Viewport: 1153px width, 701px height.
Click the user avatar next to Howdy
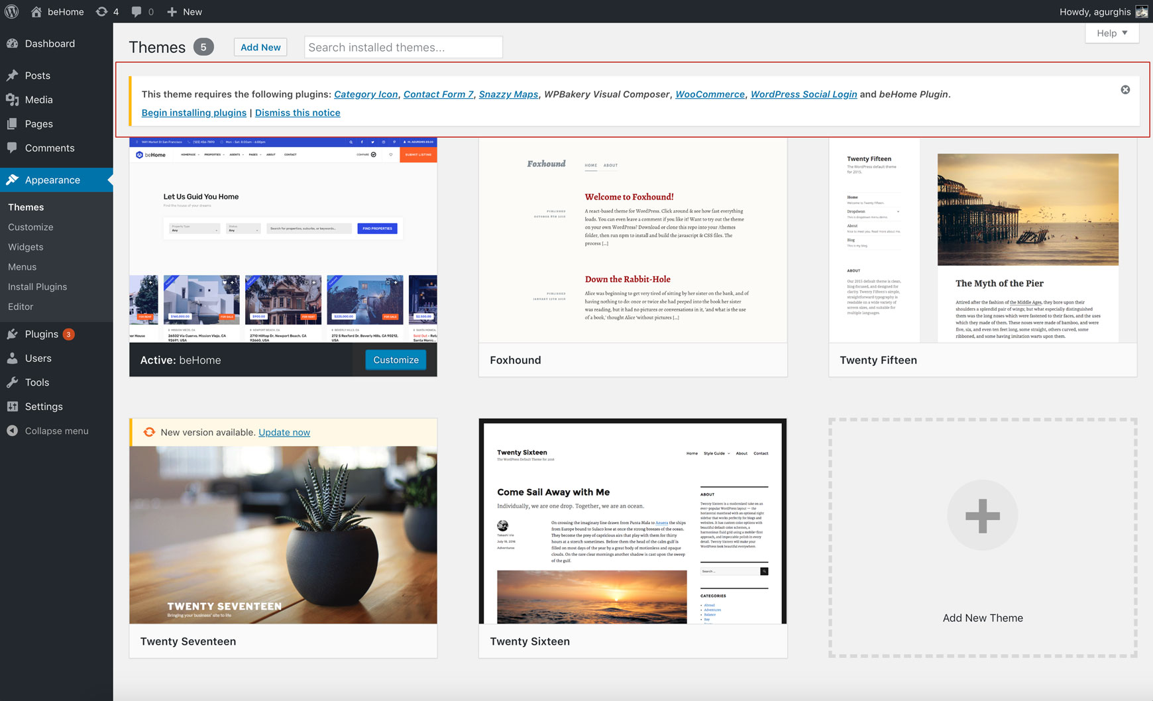click(1141, 11)
